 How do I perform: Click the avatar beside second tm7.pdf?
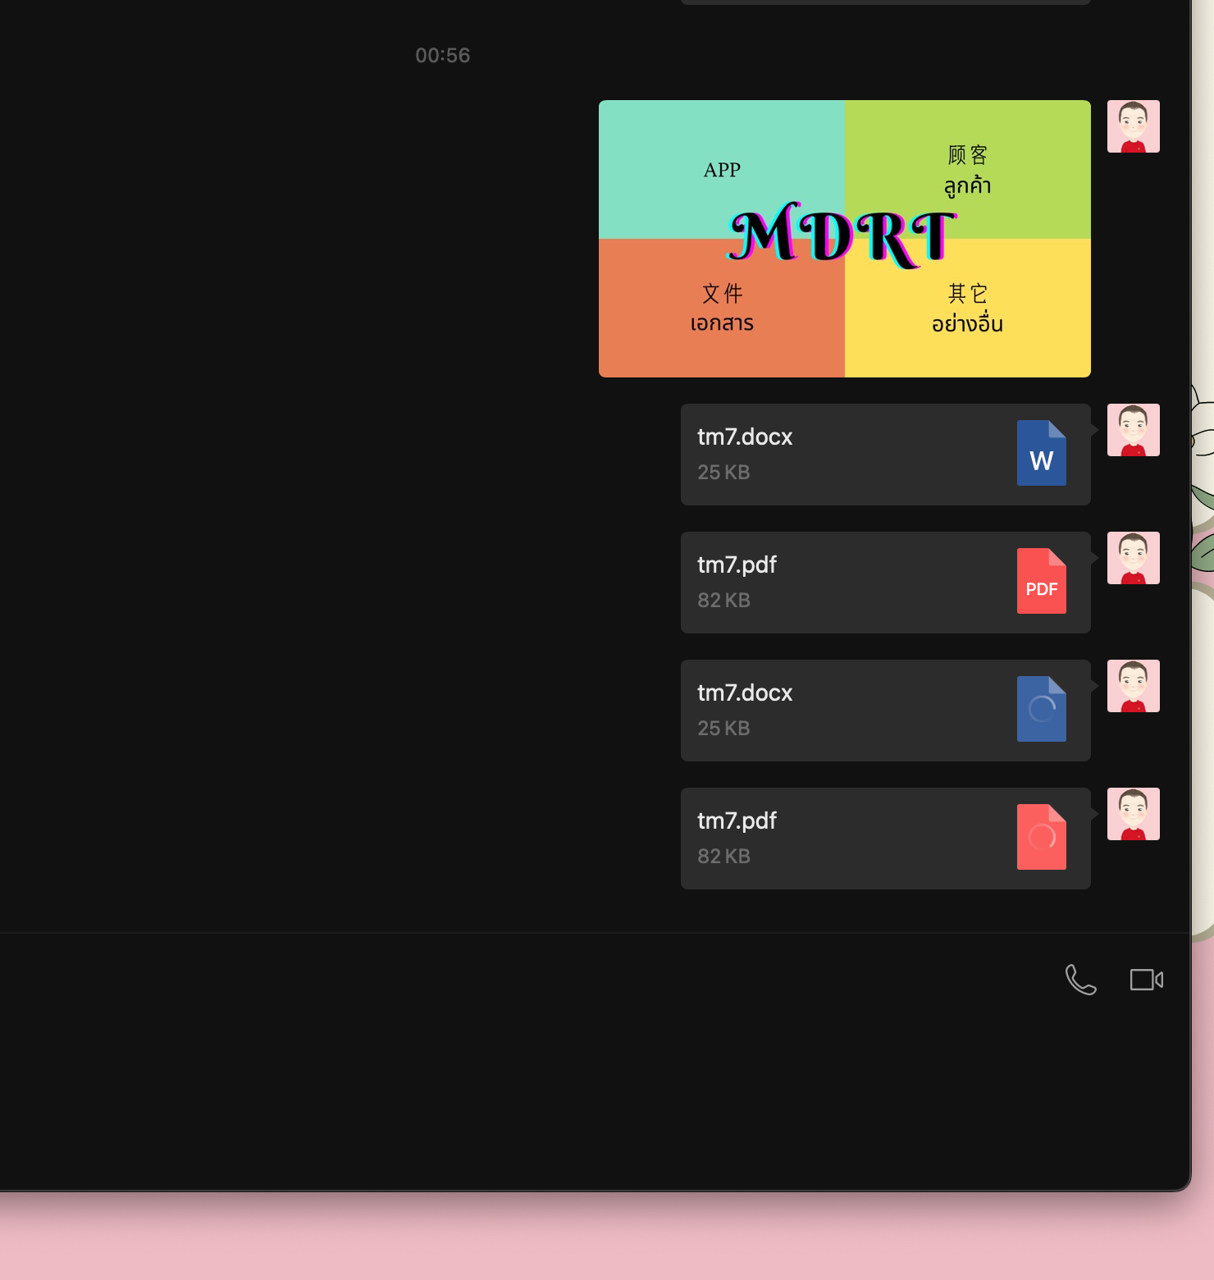coord(1134,814)
